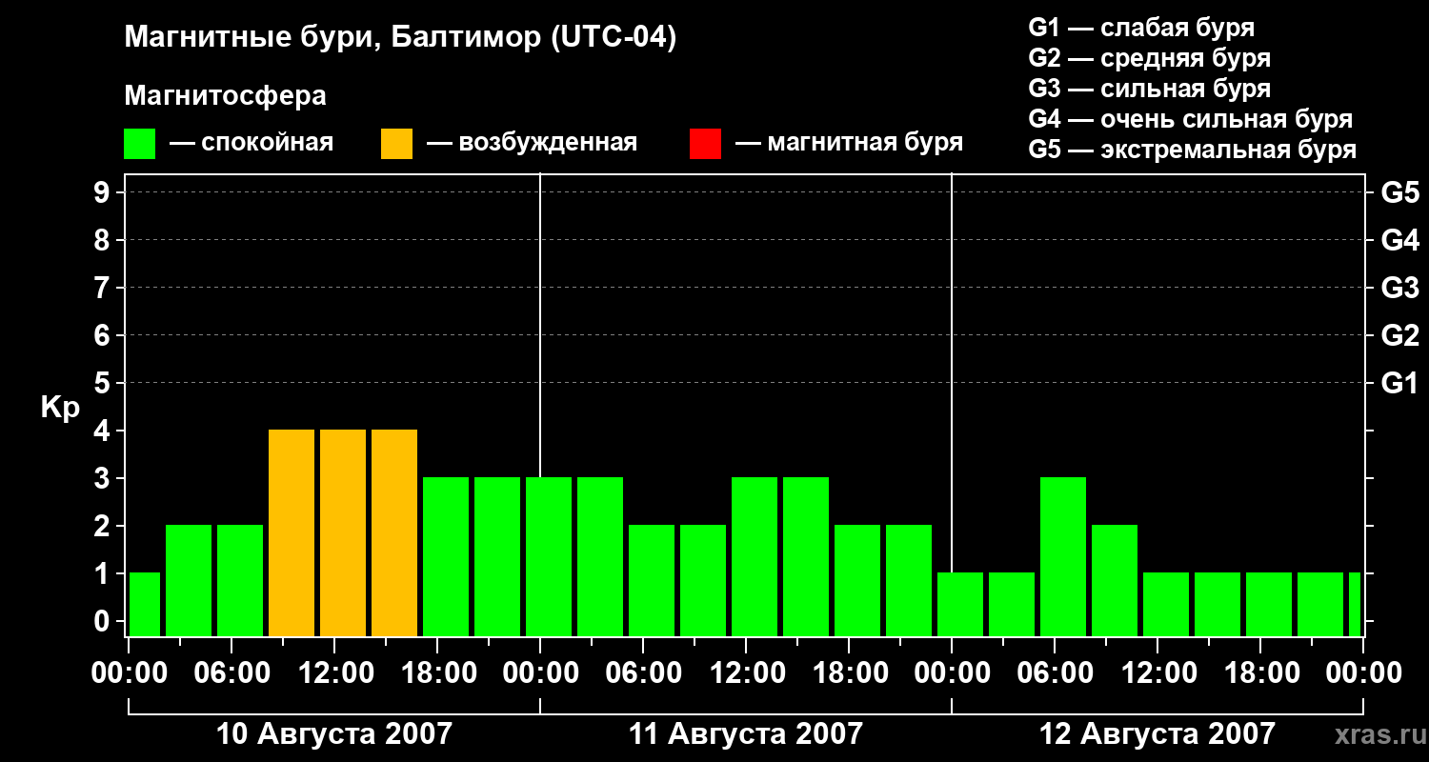Click the '06:00' time label for 10 August
The image size is (1429, 762).
coord(232,673)
